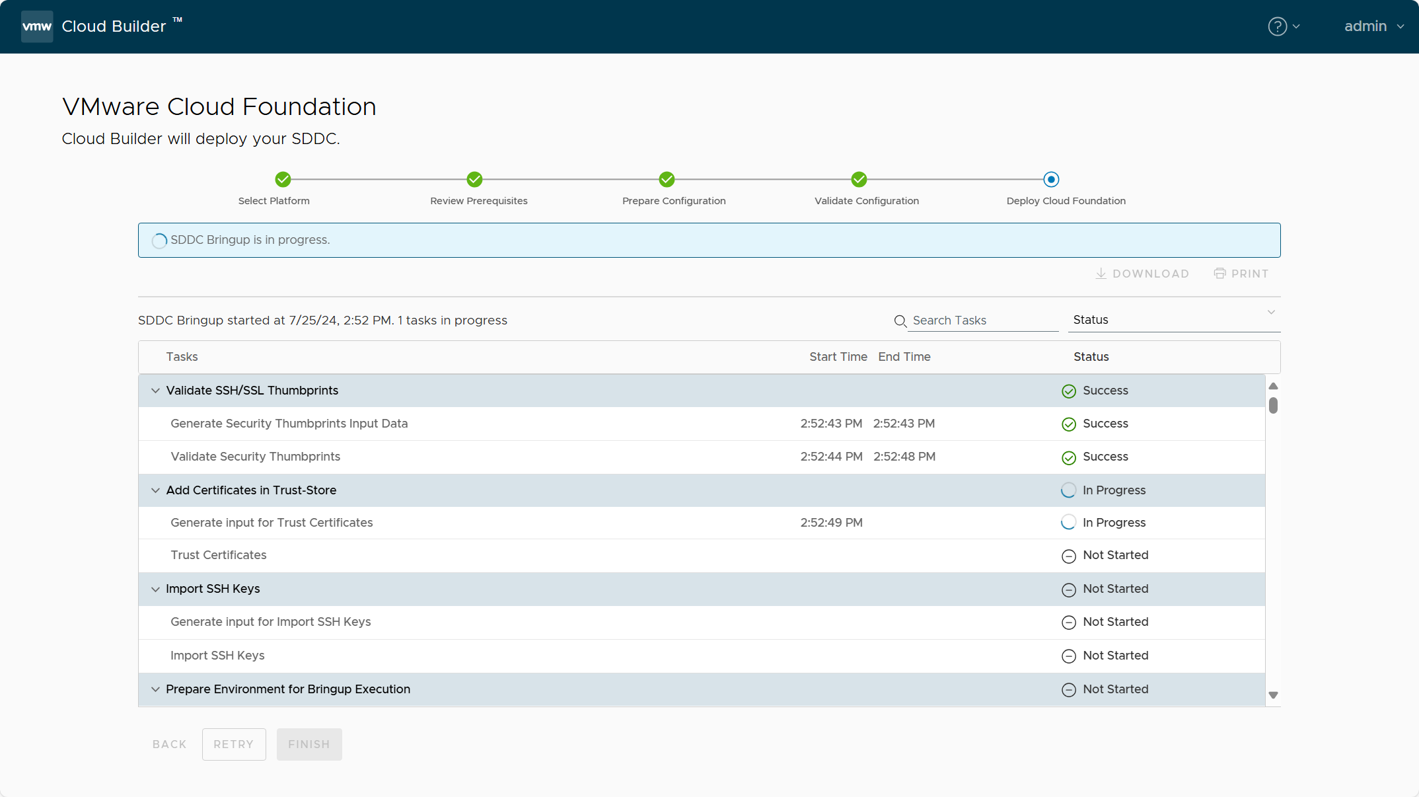Viewport: 1419px width, 797px height.
Task: Click the BACK button
Action: [x=170, y=744]
